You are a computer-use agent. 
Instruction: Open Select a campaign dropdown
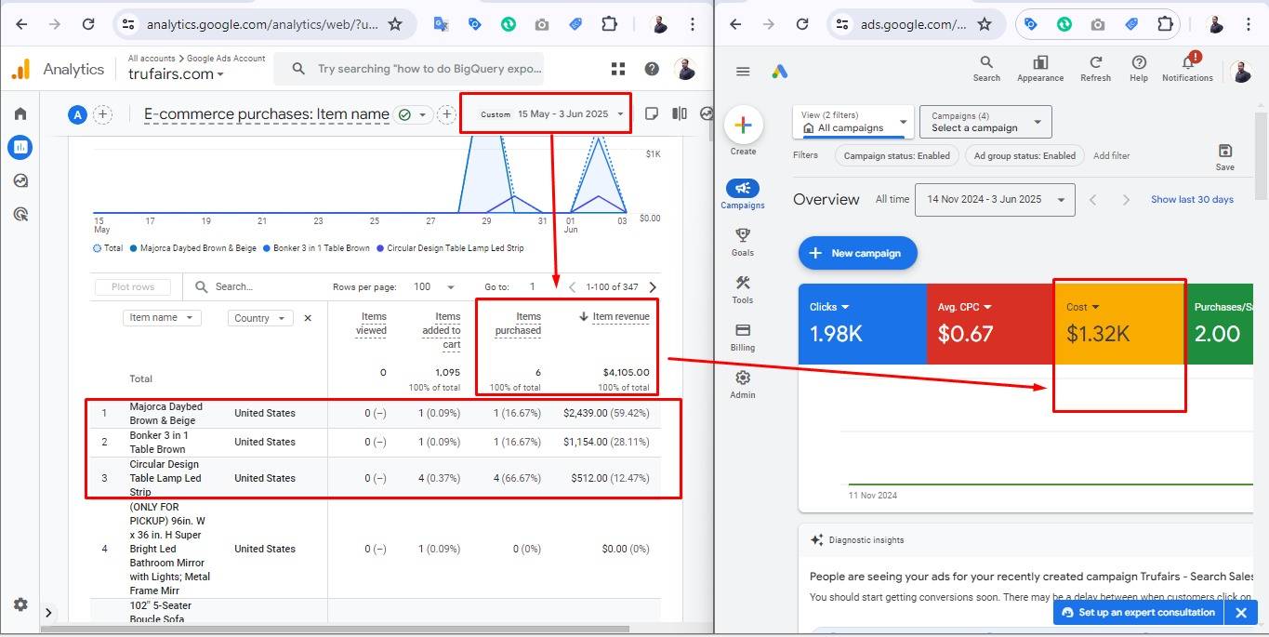pyautogui.click(x=985, y=122)
